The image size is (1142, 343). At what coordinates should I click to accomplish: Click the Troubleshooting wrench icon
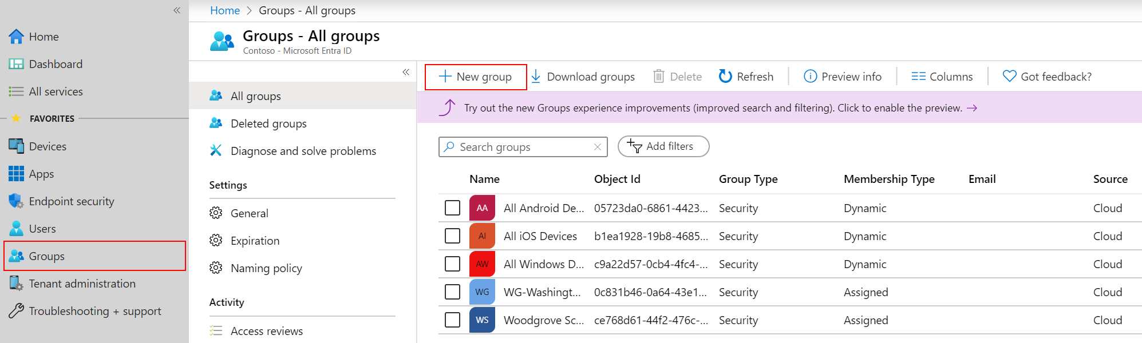pos(16,311)
